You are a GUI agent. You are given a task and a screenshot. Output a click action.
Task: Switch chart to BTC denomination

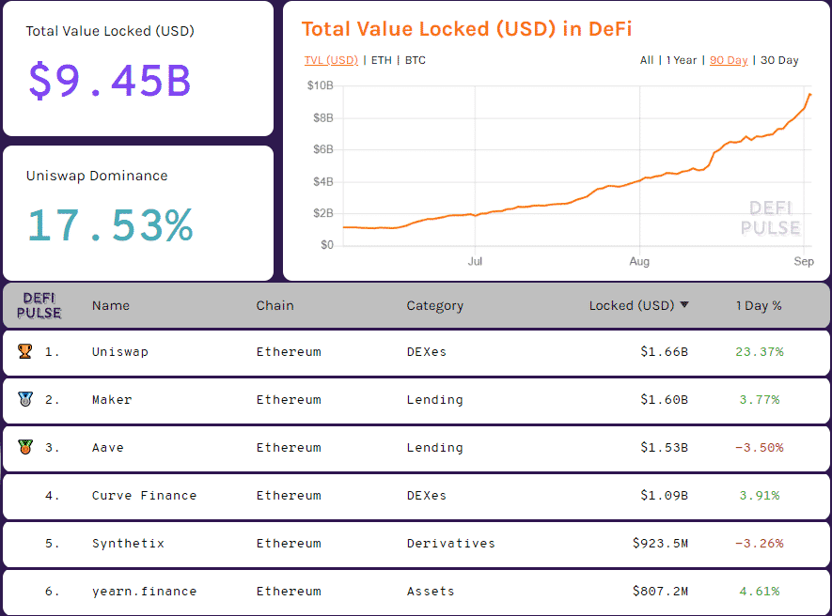[x=415, y=60]
